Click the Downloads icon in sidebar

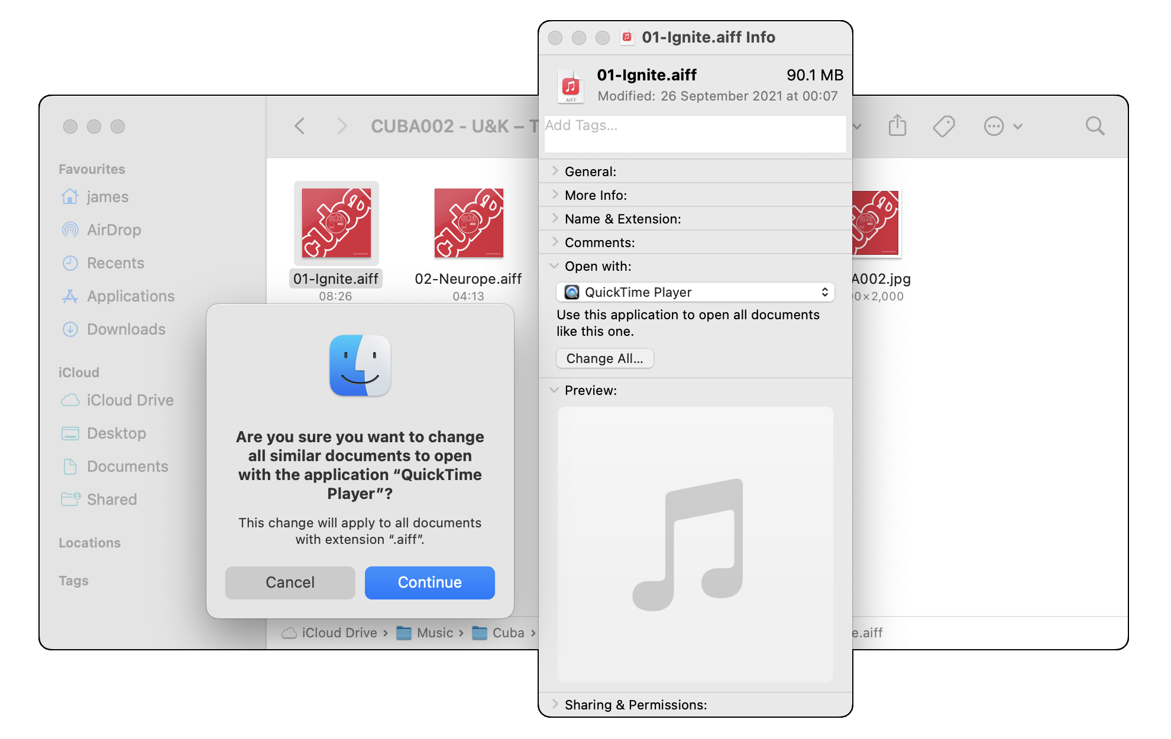click(70, 329)
